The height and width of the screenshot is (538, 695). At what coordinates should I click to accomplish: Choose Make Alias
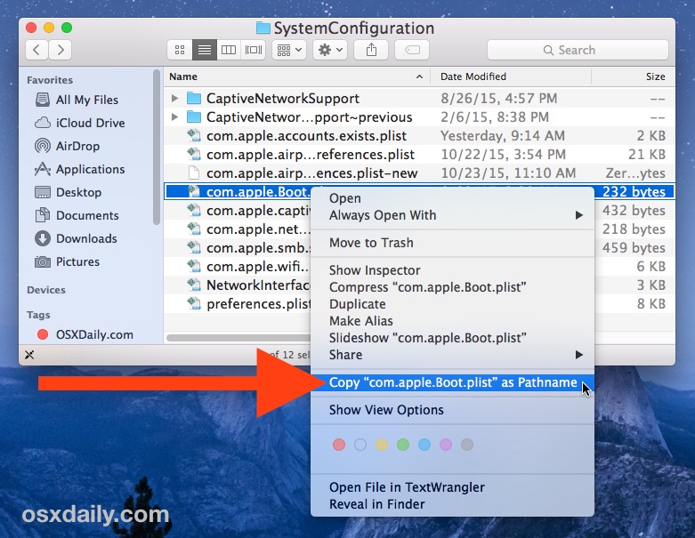click(x=452, y=321)
